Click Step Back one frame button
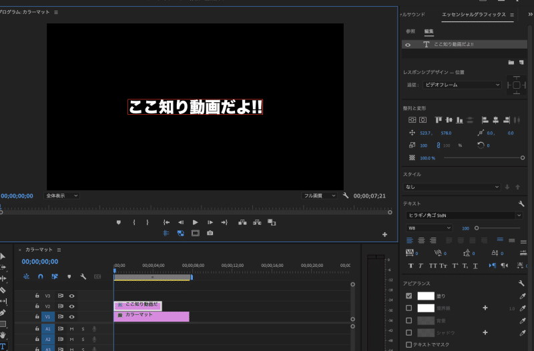 pyautogui.click(x=181, y=222)
